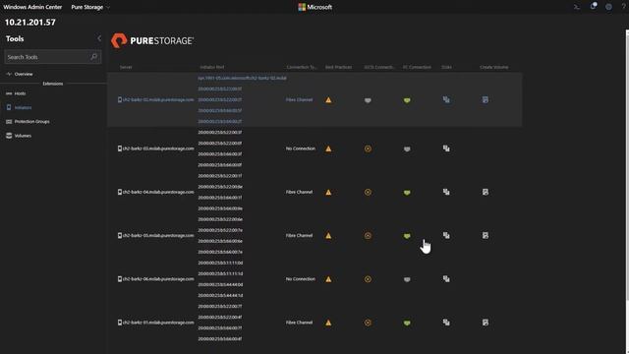629x354 pixels.
Task: Create Volume for ch2-barkz-05
Action: 486,235
